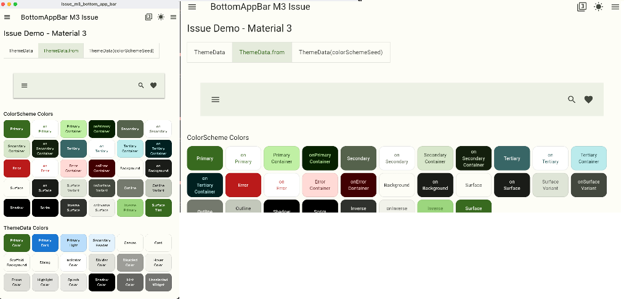Screen dimensions: 624x300
Task: Click the on Background swatch in right window
Action: coord(435,185)
